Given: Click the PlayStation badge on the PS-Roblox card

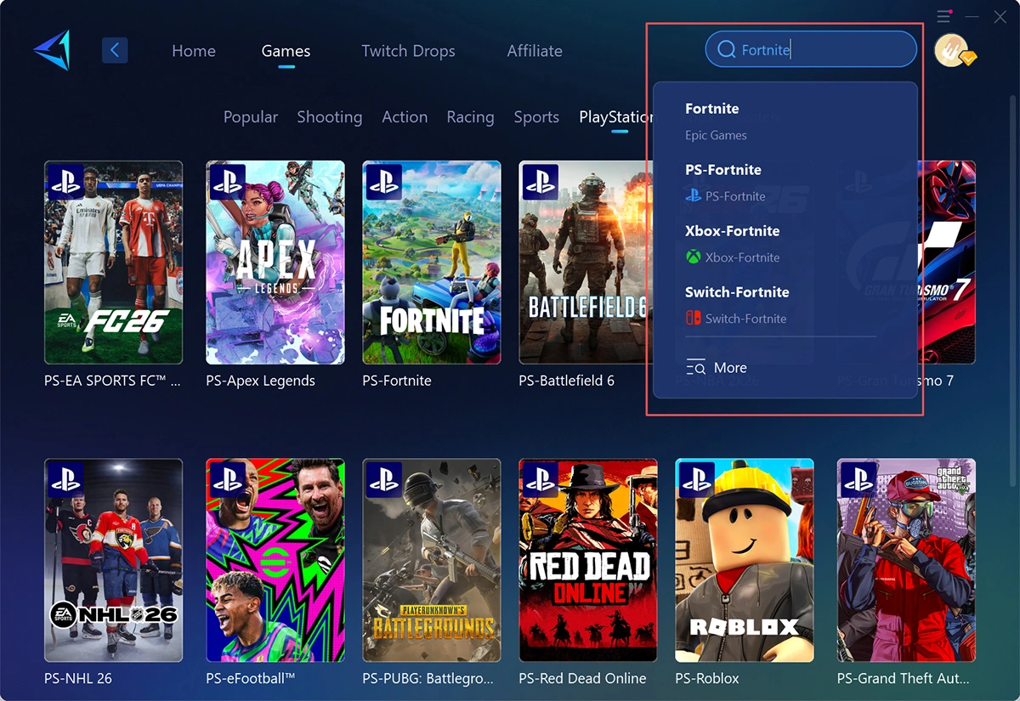Looking at the screenshot, I should 699,482.
